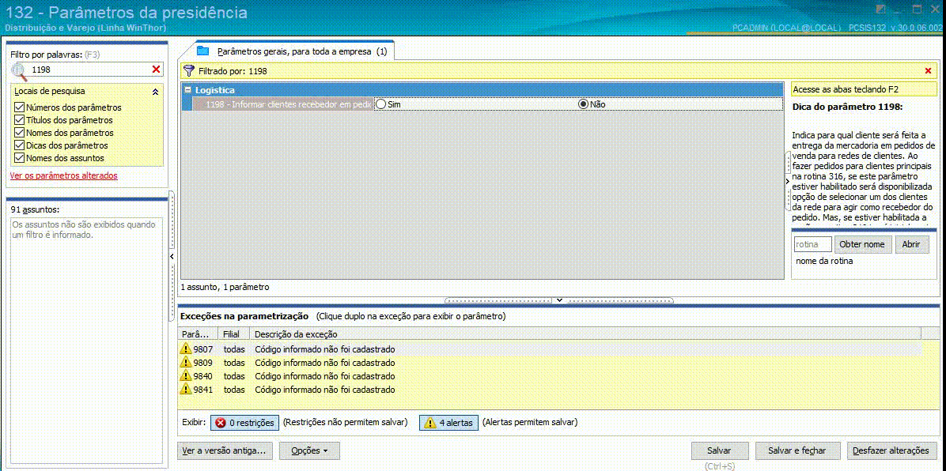Toggle '4 alertas' display button
Viewport: 946px width, 471px height.
tap(448, 423)
